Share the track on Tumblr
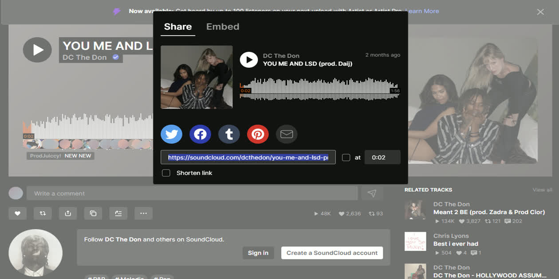Image resolution: width=559 pixels, height=279 pixels. [229, 134]
